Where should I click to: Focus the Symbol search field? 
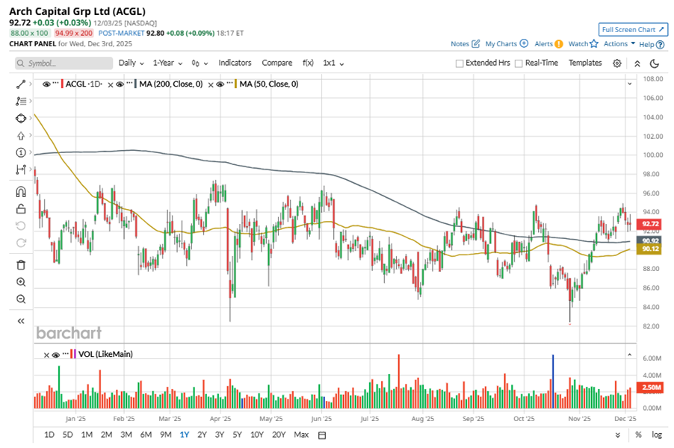point(64,63)
